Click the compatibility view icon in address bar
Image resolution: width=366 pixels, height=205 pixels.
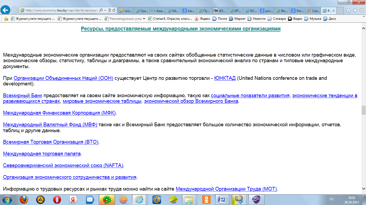[x=110, y=10]
